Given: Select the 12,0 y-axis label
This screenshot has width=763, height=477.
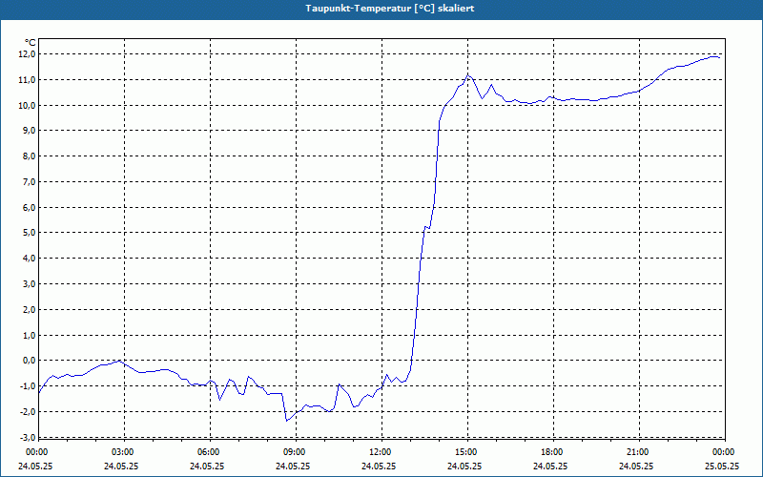Looking at the screenshot, I should [x=28, y=54].
